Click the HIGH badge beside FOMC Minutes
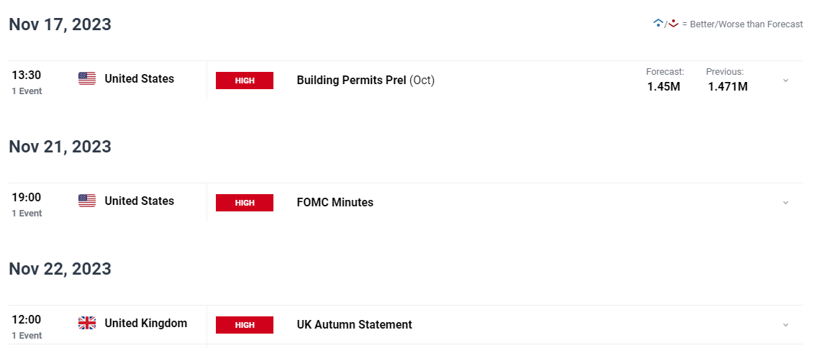This screenshot has width=821, height=348. click(245, 203)
